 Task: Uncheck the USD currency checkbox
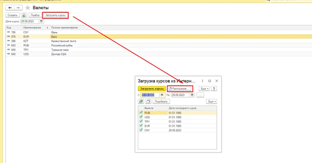pos(141,117)
